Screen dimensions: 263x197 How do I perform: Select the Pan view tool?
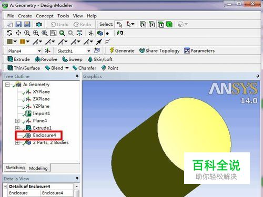pyautogui.click(x=18, y=33)
